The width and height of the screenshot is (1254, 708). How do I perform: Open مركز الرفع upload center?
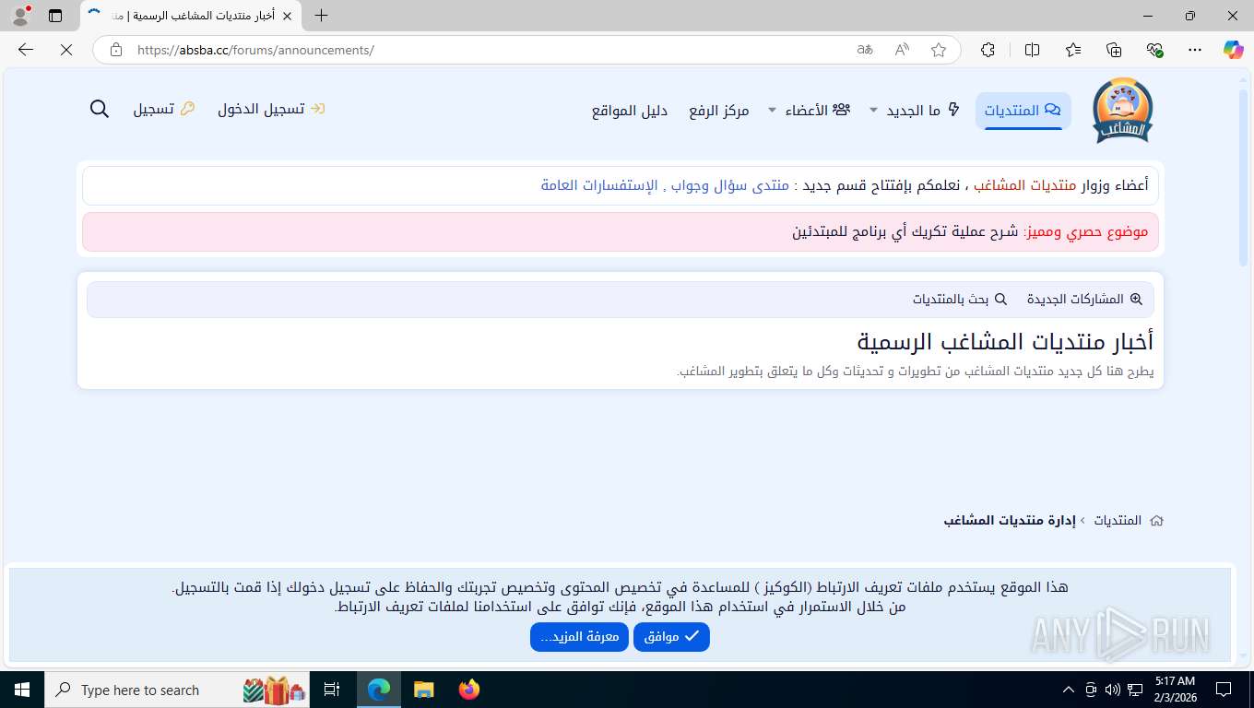[719, 111]
